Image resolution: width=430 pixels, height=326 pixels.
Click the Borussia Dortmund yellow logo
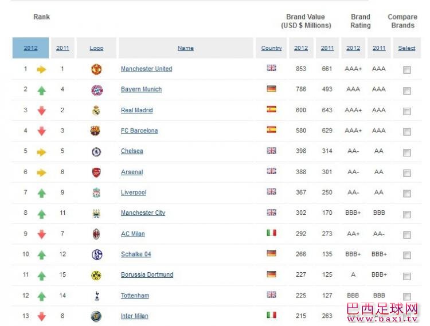(96, 276)
